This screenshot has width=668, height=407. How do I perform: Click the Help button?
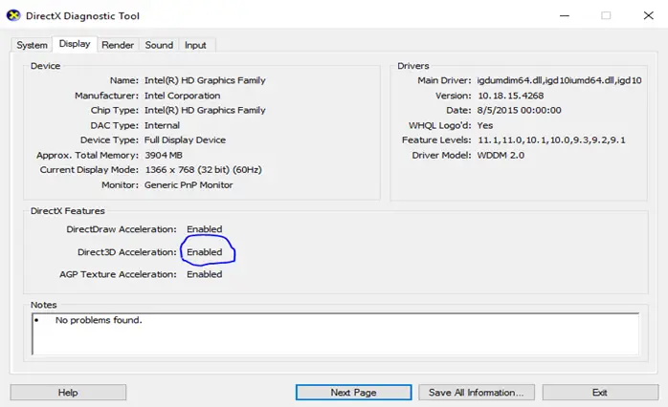(x=68, y=393)
